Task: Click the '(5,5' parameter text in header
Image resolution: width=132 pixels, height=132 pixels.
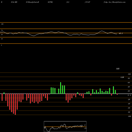Action: click(68, 2)
